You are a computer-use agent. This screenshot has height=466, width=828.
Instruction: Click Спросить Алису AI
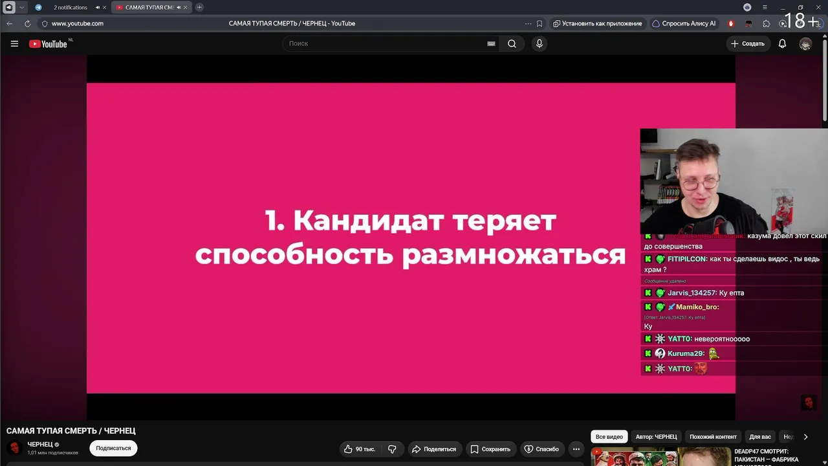tap(684, 23)
